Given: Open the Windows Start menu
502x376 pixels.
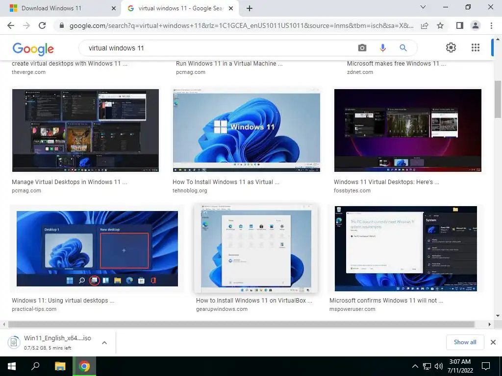Looking at the screenshot, I should tap(12, 366).
